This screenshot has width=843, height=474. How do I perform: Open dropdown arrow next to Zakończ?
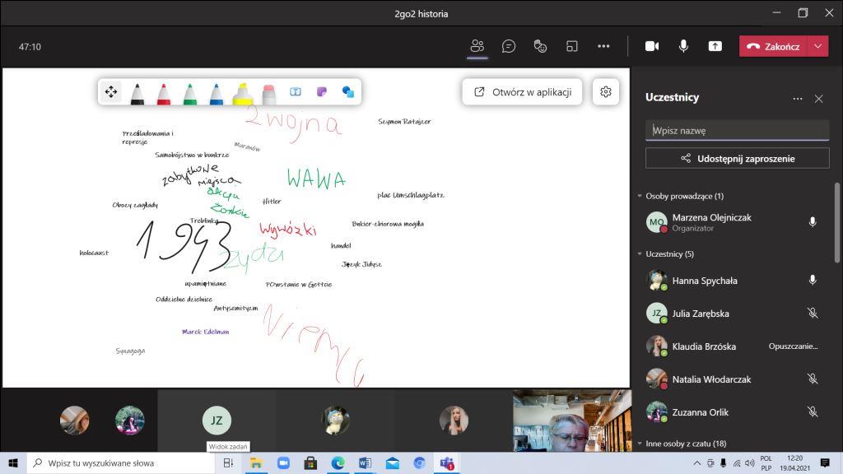tap(817, 46)
